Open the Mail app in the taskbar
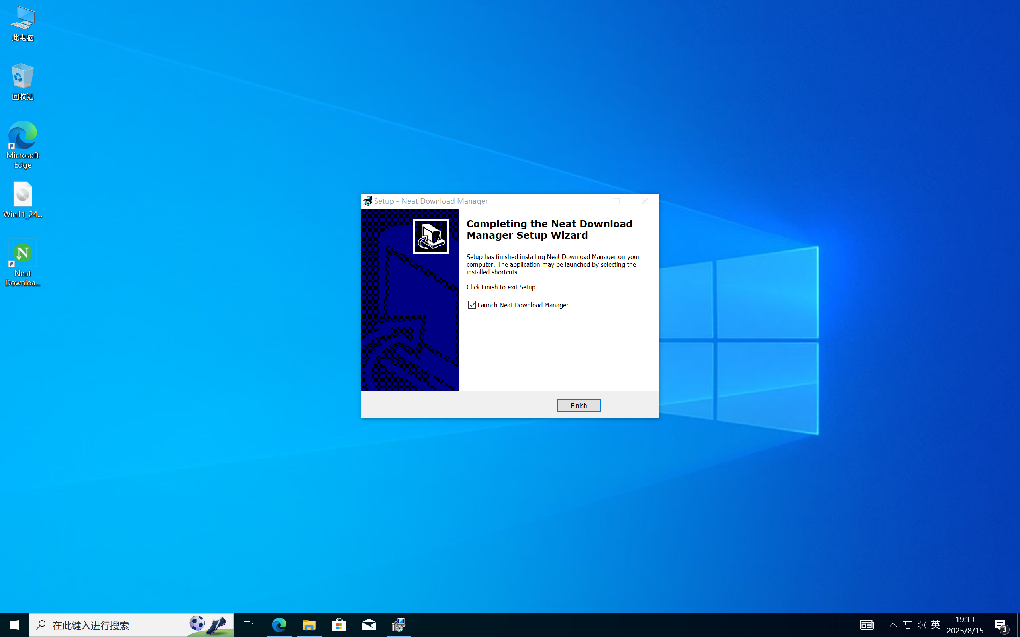This screenshot has width=1020, height=637. click(369, 625)
